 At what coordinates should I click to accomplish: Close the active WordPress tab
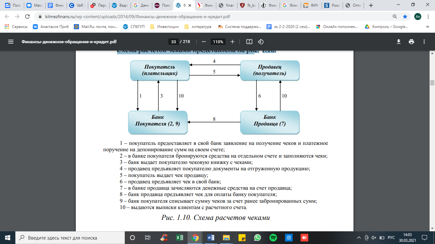pyautogui.click(x=190, y=5)
